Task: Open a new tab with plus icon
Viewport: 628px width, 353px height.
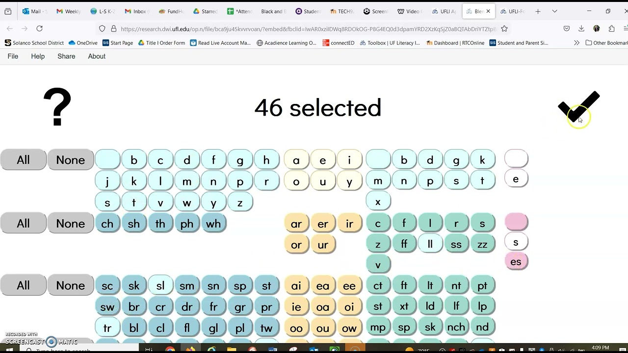Action: [538, 11]
